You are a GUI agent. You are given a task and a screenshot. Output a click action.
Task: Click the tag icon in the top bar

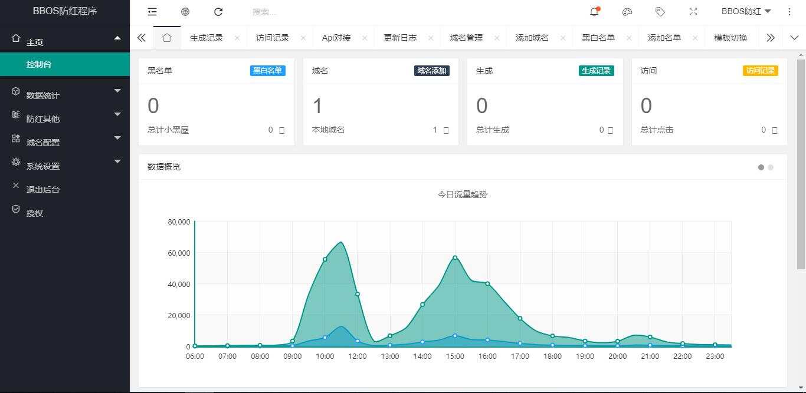(660, 11)
